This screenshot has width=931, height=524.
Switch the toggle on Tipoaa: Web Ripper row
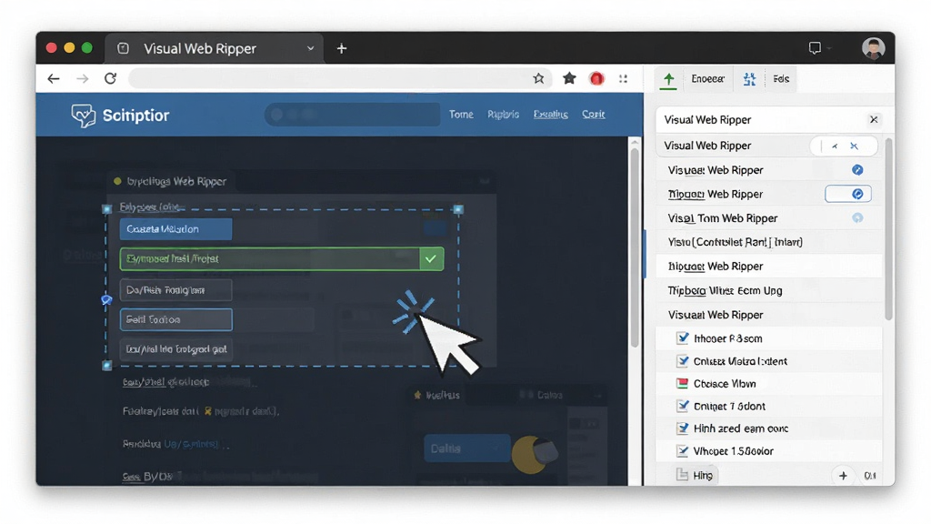coord(848,194)
